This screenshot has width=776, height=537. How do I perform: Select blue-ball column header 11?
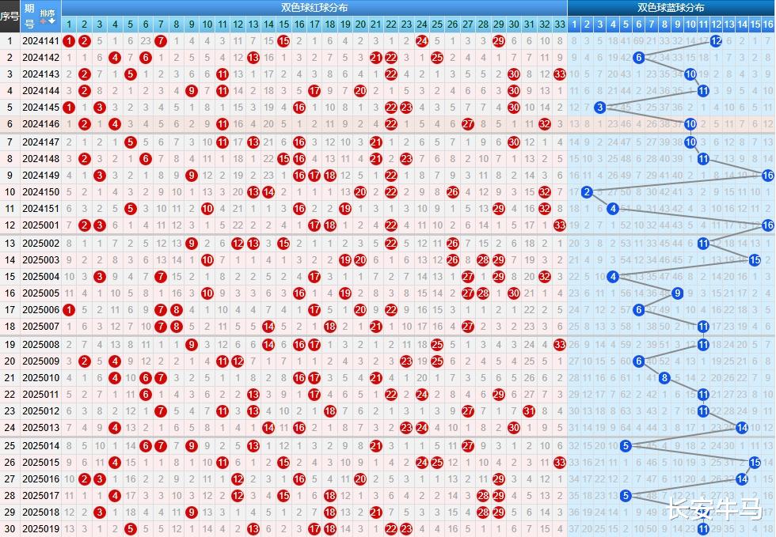point(703,25)
